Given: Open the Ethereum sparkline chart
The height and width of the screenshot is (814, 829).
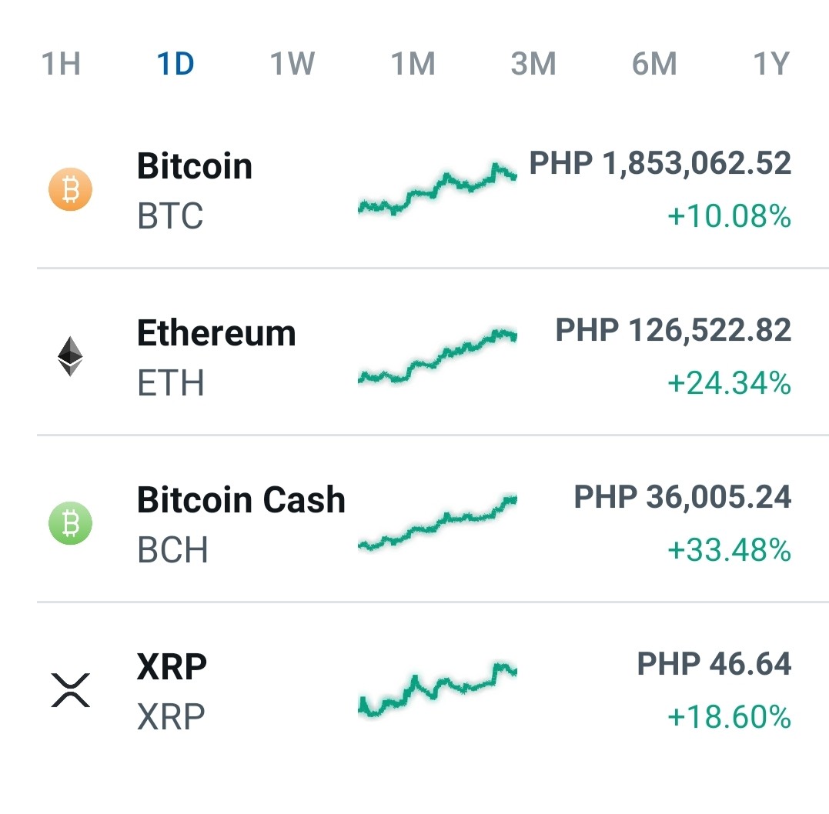Looking at the screenshot, I should point(437,356).
